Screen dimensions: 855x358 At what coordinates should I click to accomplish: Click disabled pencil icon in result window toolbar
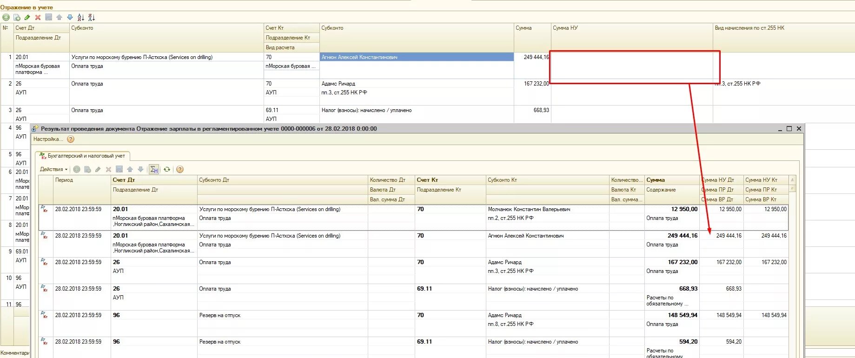[98, 169]
